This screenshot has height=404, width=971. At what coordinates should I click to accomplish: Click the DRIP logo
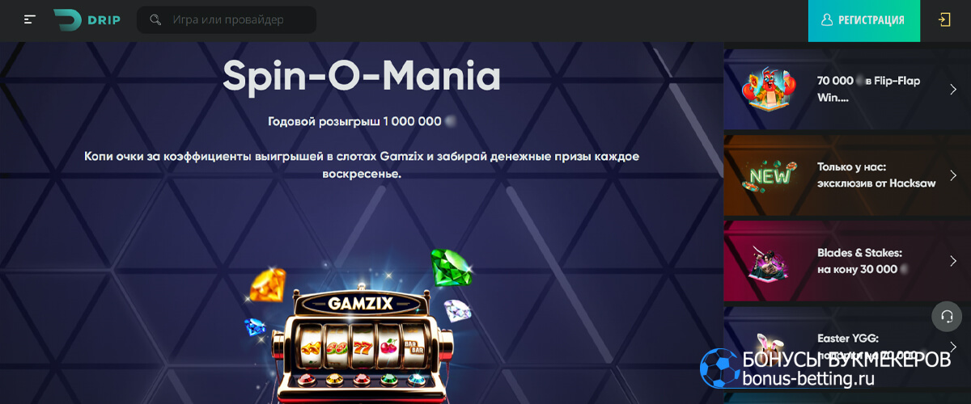coord(87,20)
